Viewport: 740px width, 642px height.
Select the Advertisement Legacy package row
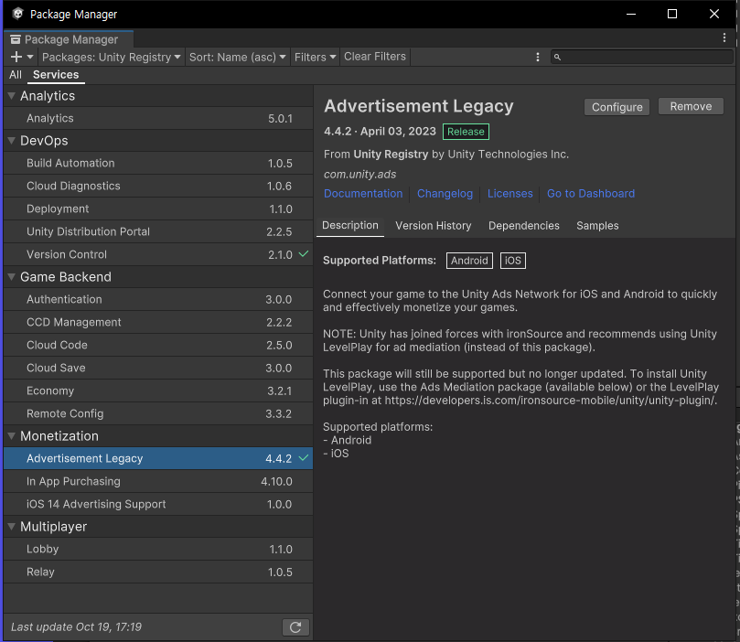(x=158, y=458)
